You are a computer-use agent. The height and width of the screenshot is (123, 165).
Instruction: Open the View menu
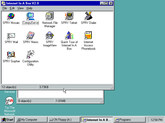click(x=20, y=8)
